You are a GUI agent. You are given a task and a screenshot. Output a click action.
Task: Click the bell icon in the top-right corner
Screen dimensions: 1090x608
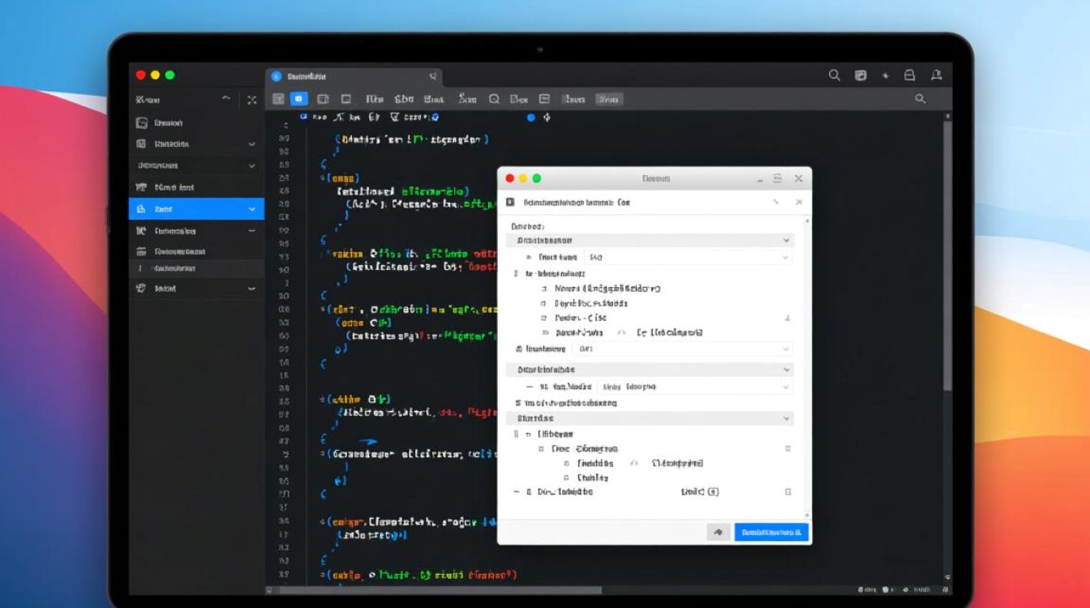coord(937,75)
